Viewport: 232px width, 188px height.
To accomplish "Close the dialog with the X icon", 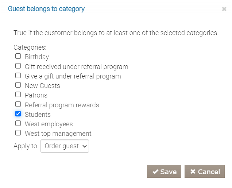I will click(x=224, y=9).
